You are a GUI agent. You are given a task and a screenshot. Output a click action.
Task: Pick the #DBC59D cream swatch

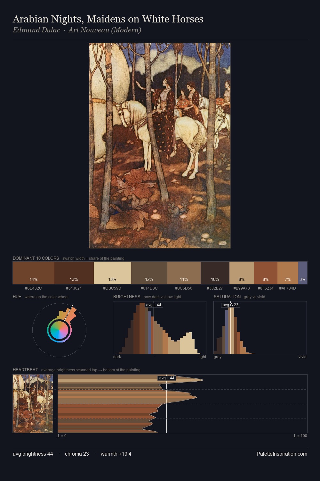point(112,273)
